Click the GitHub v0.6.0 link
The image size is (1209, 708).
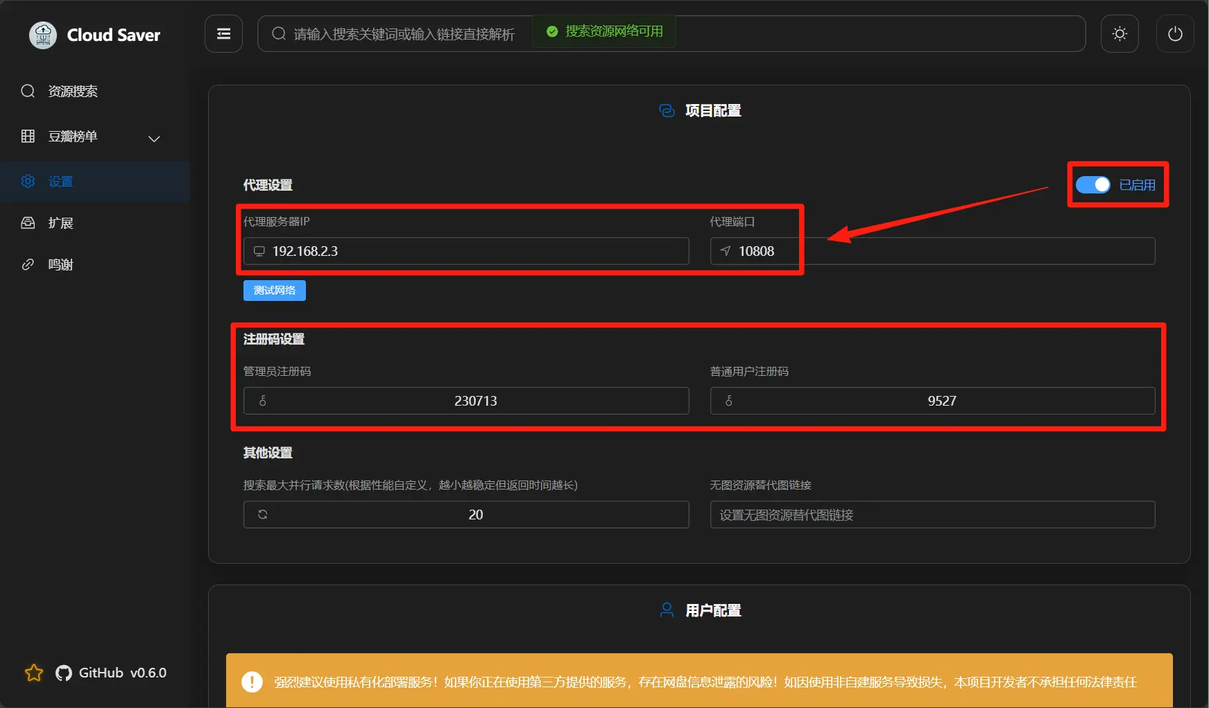pos(122,673)
